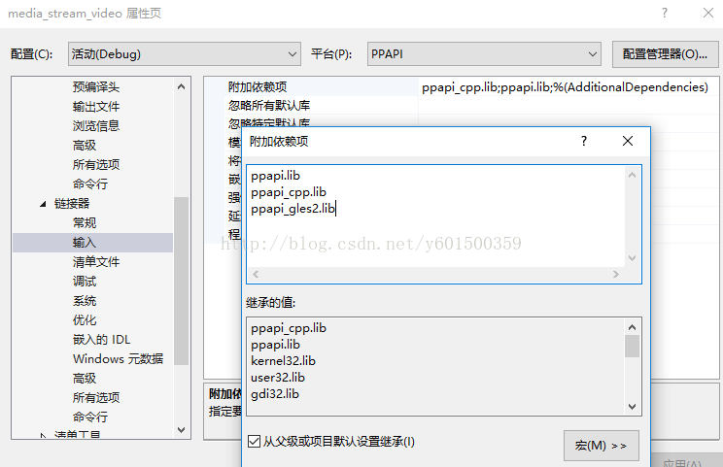The image size is (723, 467).
Task: Click tree panel scroll up arrow
Action: coord(181,86)
